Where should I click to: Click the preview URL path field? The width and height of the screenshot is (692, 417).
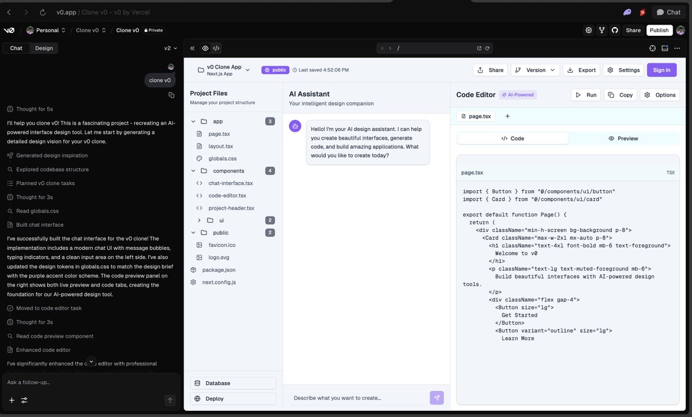435,48
